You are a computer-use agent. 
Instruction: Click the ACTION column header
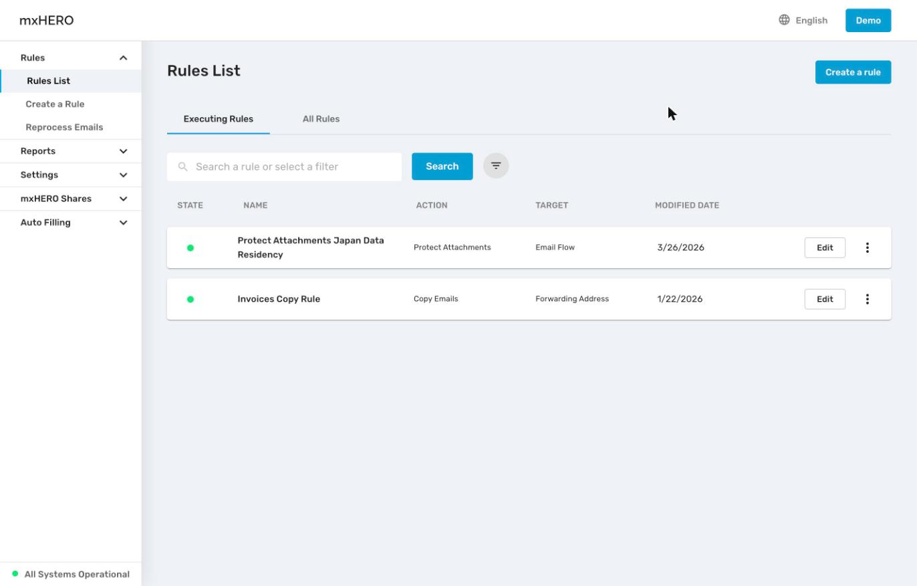(x=432, y=205)
